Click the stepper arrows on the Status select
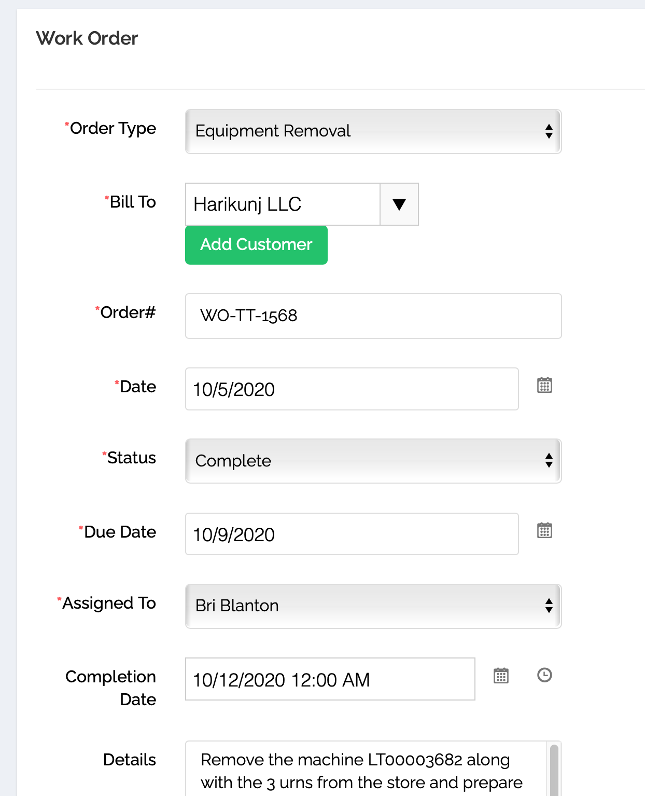The width and height of the screenshot is (645, 796). click(549, 461)
